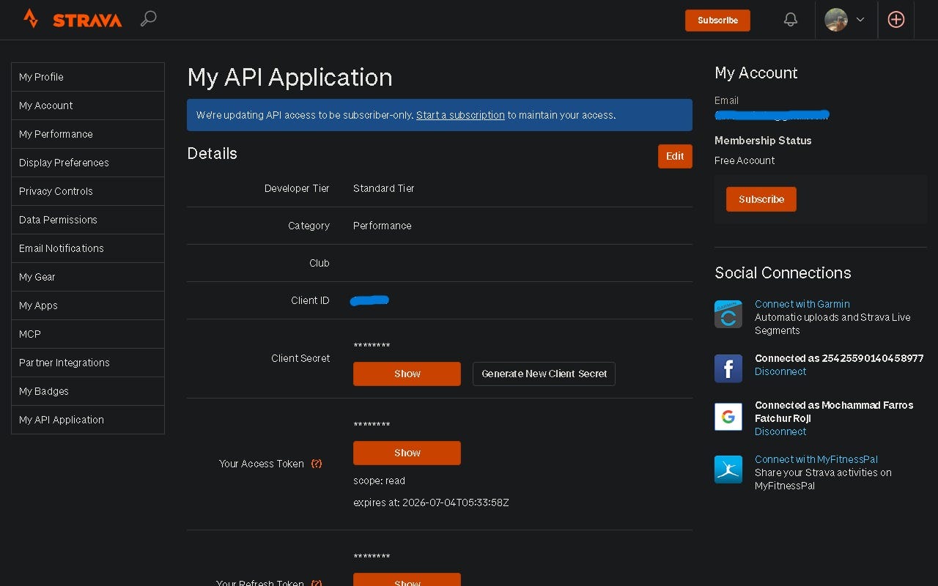Click the profile avatar picture
Screen dimensions: 938x586
(836, 20)
